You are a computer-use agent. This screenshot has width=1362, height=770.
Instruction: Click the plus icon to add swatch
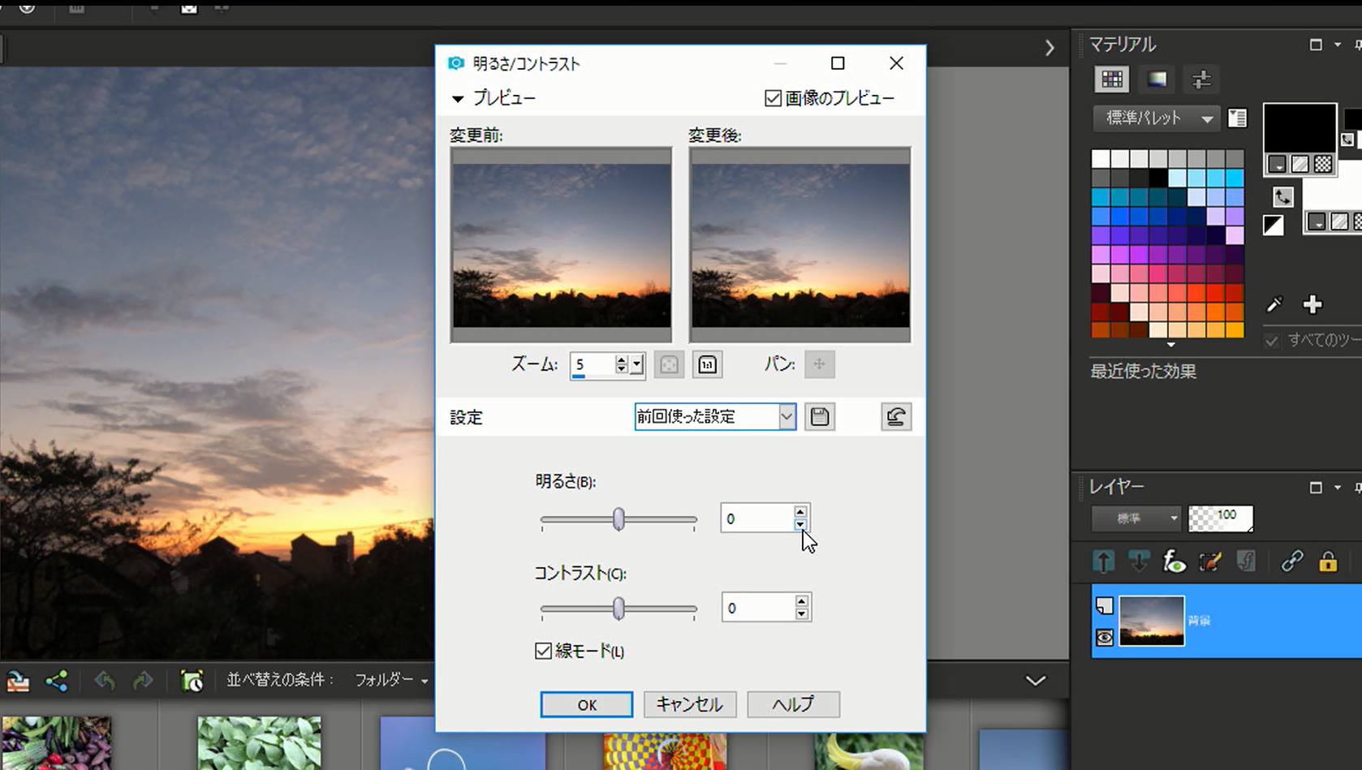1312,305
